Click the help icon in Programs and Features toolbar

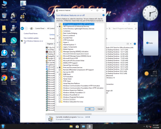point(135,44)
